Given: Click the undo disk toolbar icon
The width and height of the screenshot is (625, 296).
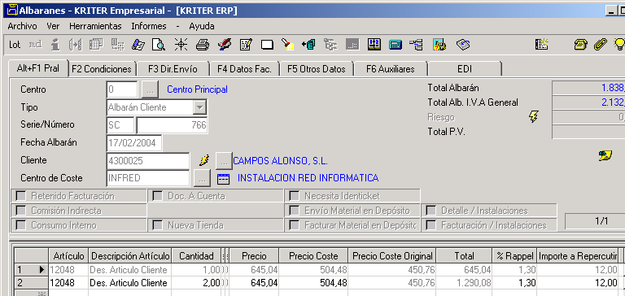Looking at the screenshot, I should [x=463, y=45].
